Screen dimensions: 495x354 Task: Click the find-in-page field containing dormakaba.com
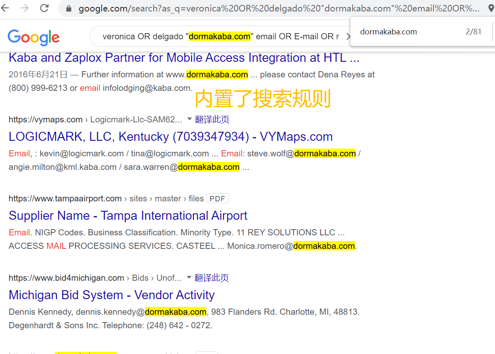click(389, 32)
